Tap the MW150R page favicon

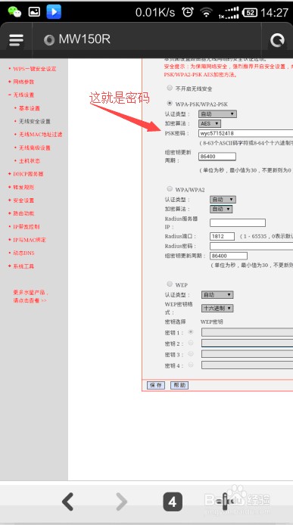click(49, 40)
